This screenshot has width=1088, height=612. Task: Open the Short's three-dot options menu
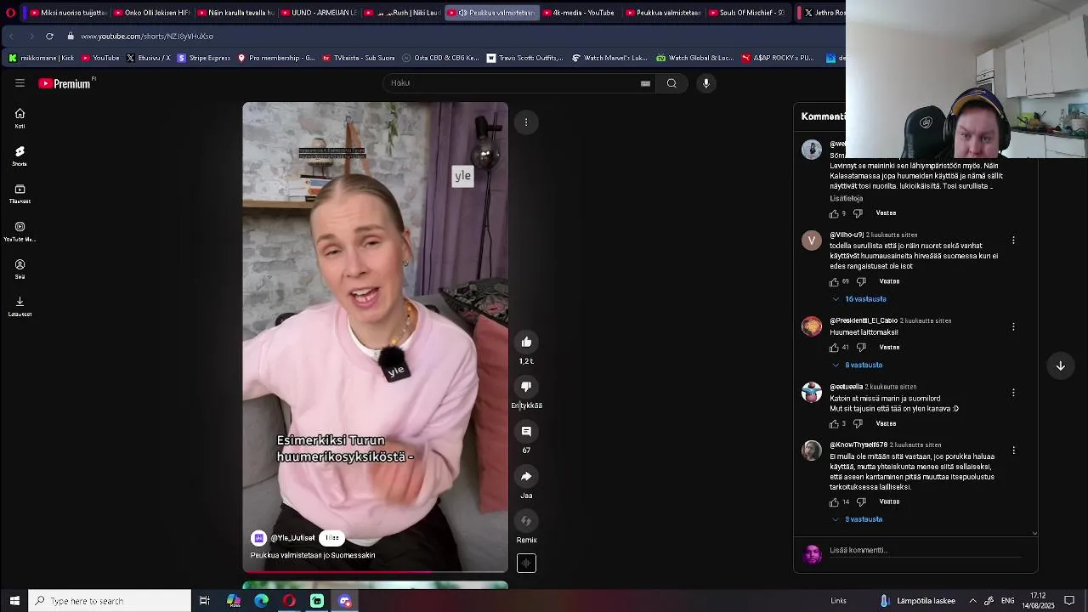tap(526, 122)
